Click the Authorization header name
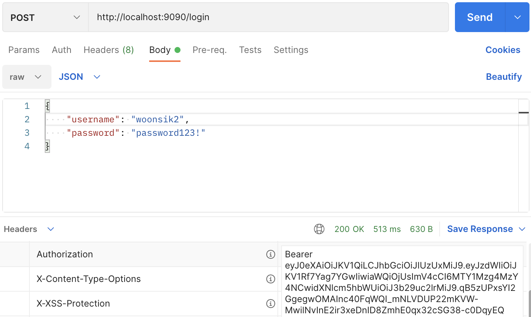This screenshot has height=317, width=531. click(65, 254)
